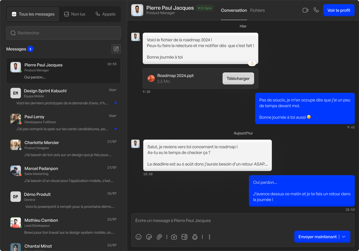Click the thumbs-up reaction on the roadmap message
This screenshot has width=359, height=251.
click(252, 63)
